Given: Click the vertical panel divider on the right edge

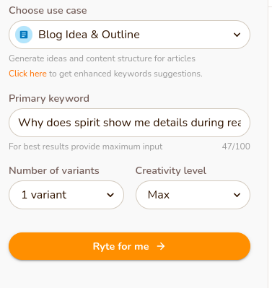Looking at the screenshot, I should [x=268, y=144].
